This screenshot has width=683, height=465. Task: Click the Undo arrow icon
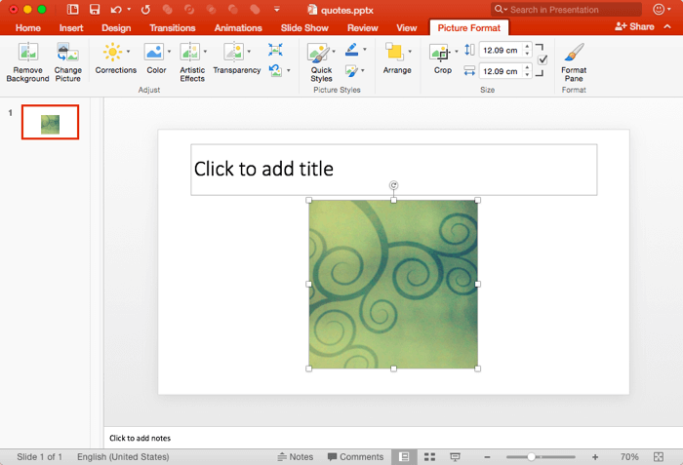click(x=116, y=10)
